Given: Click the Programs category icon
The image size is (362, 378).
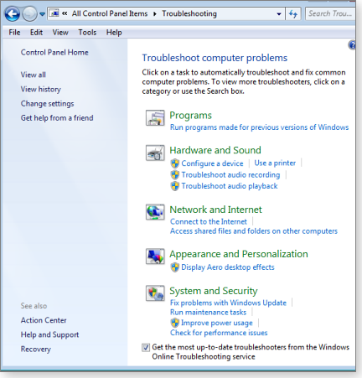Looking at the screenshot, I should [155, 118].
